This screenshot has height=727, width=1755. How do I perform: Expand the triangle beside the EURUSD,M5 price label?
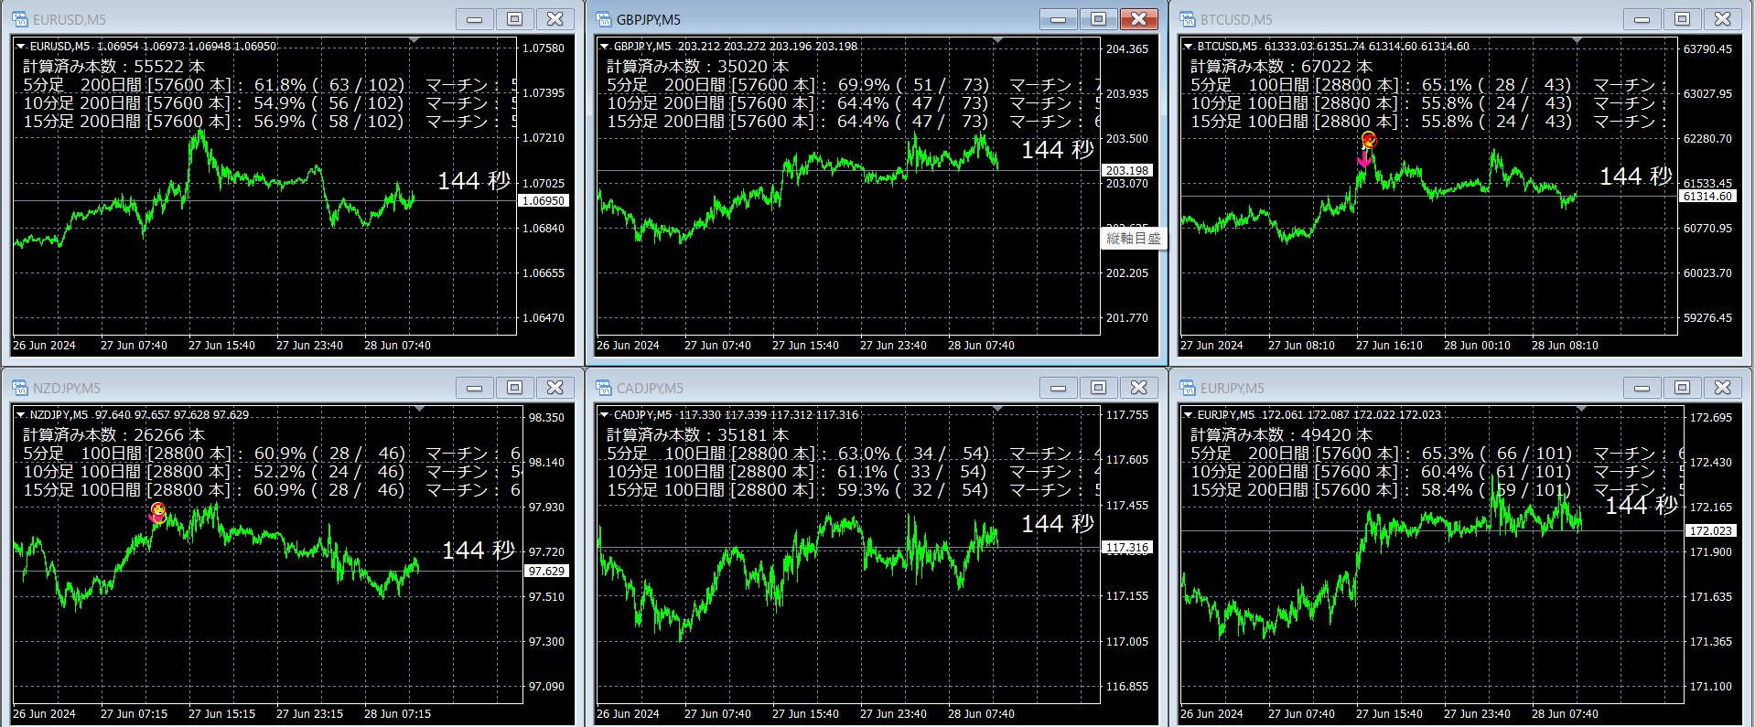(x=20, y=46)
